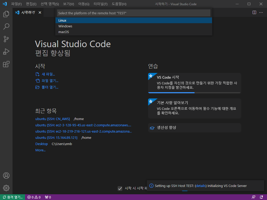The height and width of the screenshot is (200, 267).
Task: Click the new file icon next to 새 파일
Action: click(x=38, y=74)
